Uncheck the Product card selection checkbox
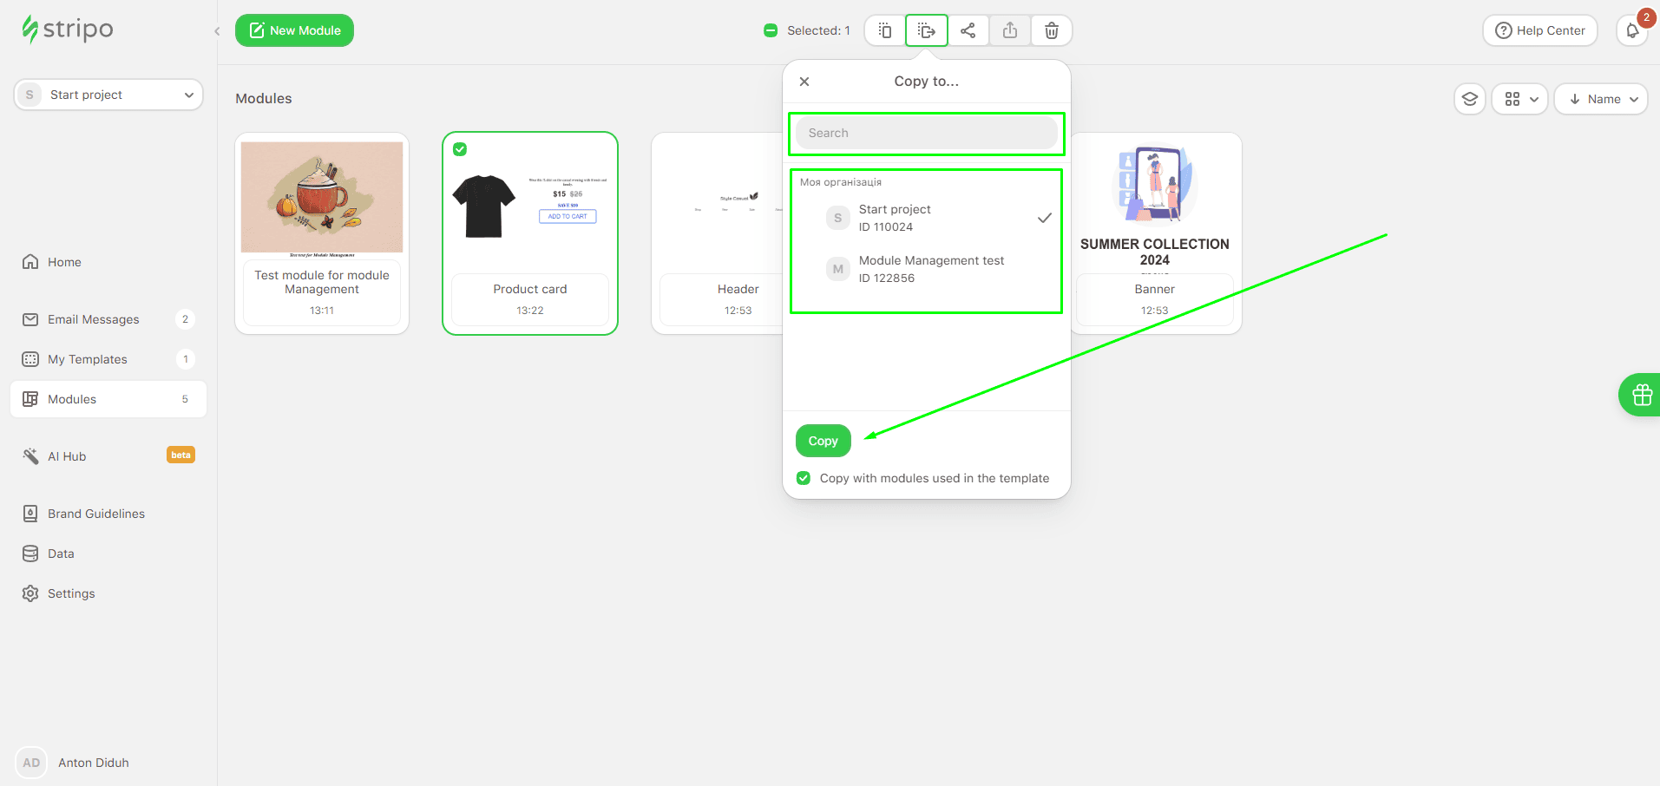This screenshot has height=786, width=1660. click(460, 149)
